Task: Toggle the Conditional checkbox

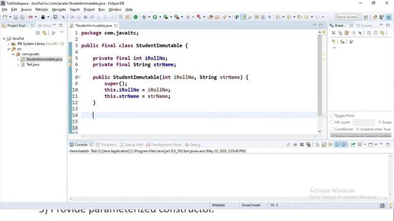Action: 332,129
